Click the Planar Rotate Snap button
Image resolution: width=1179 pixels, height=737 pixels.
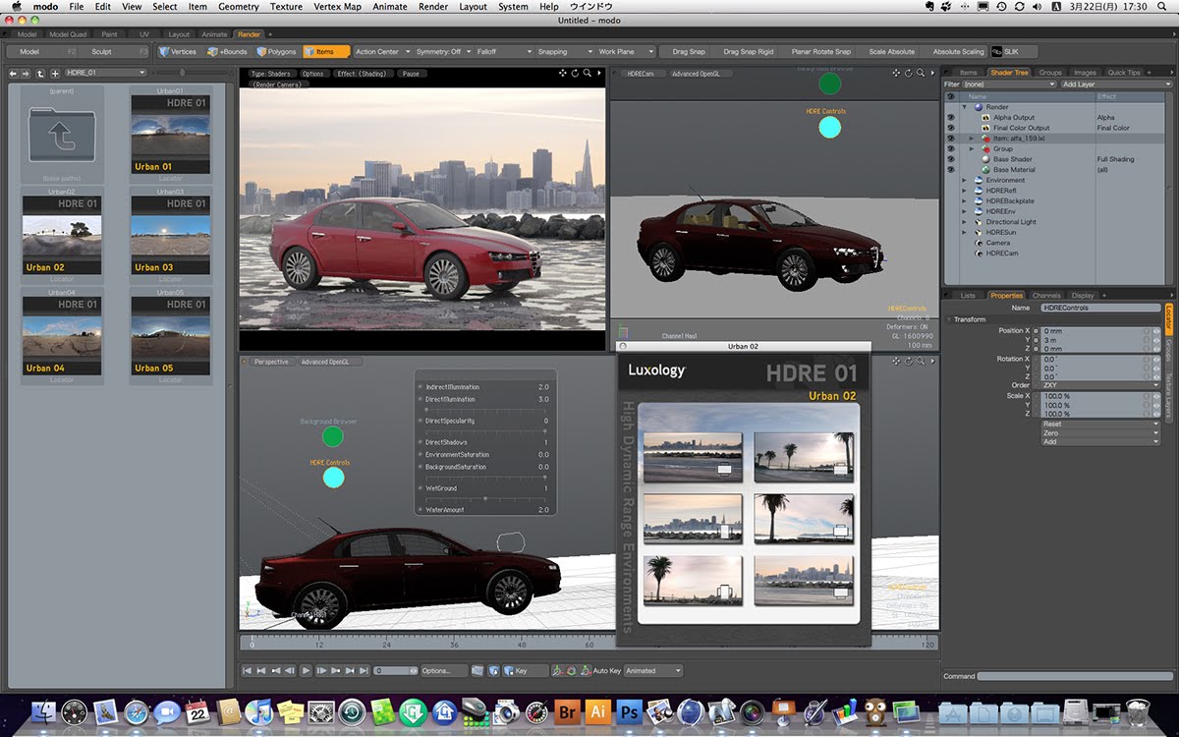(x=820, y=51)
